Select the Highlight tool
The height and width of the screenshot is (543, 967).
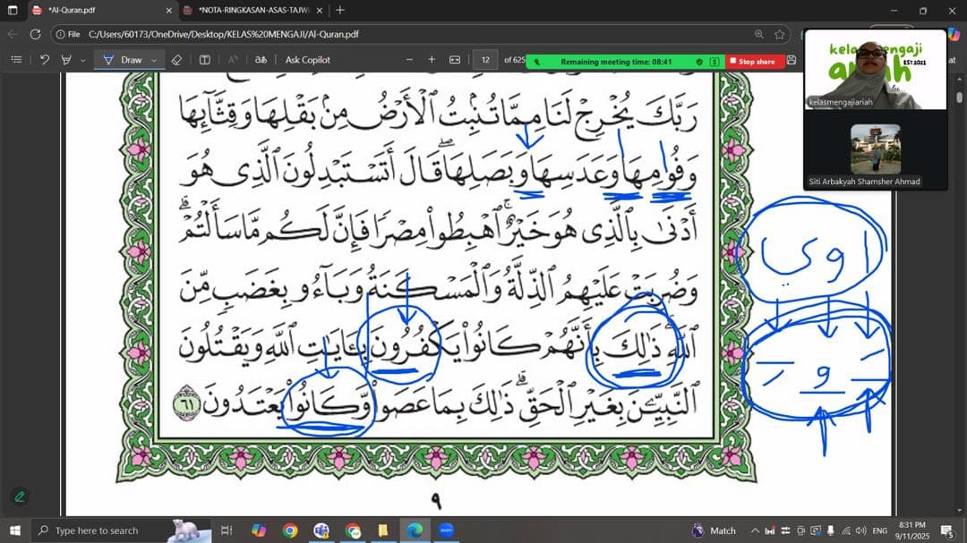[66, 60]
